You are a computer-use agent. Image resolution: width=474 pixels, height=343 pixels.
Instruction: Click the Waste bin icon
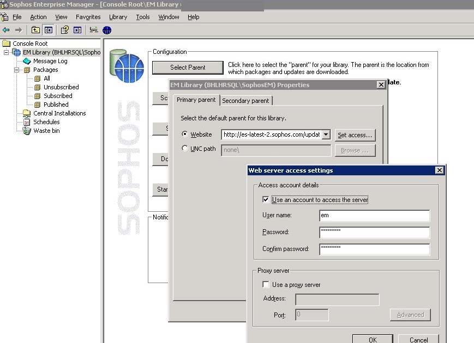click(27, 131)
